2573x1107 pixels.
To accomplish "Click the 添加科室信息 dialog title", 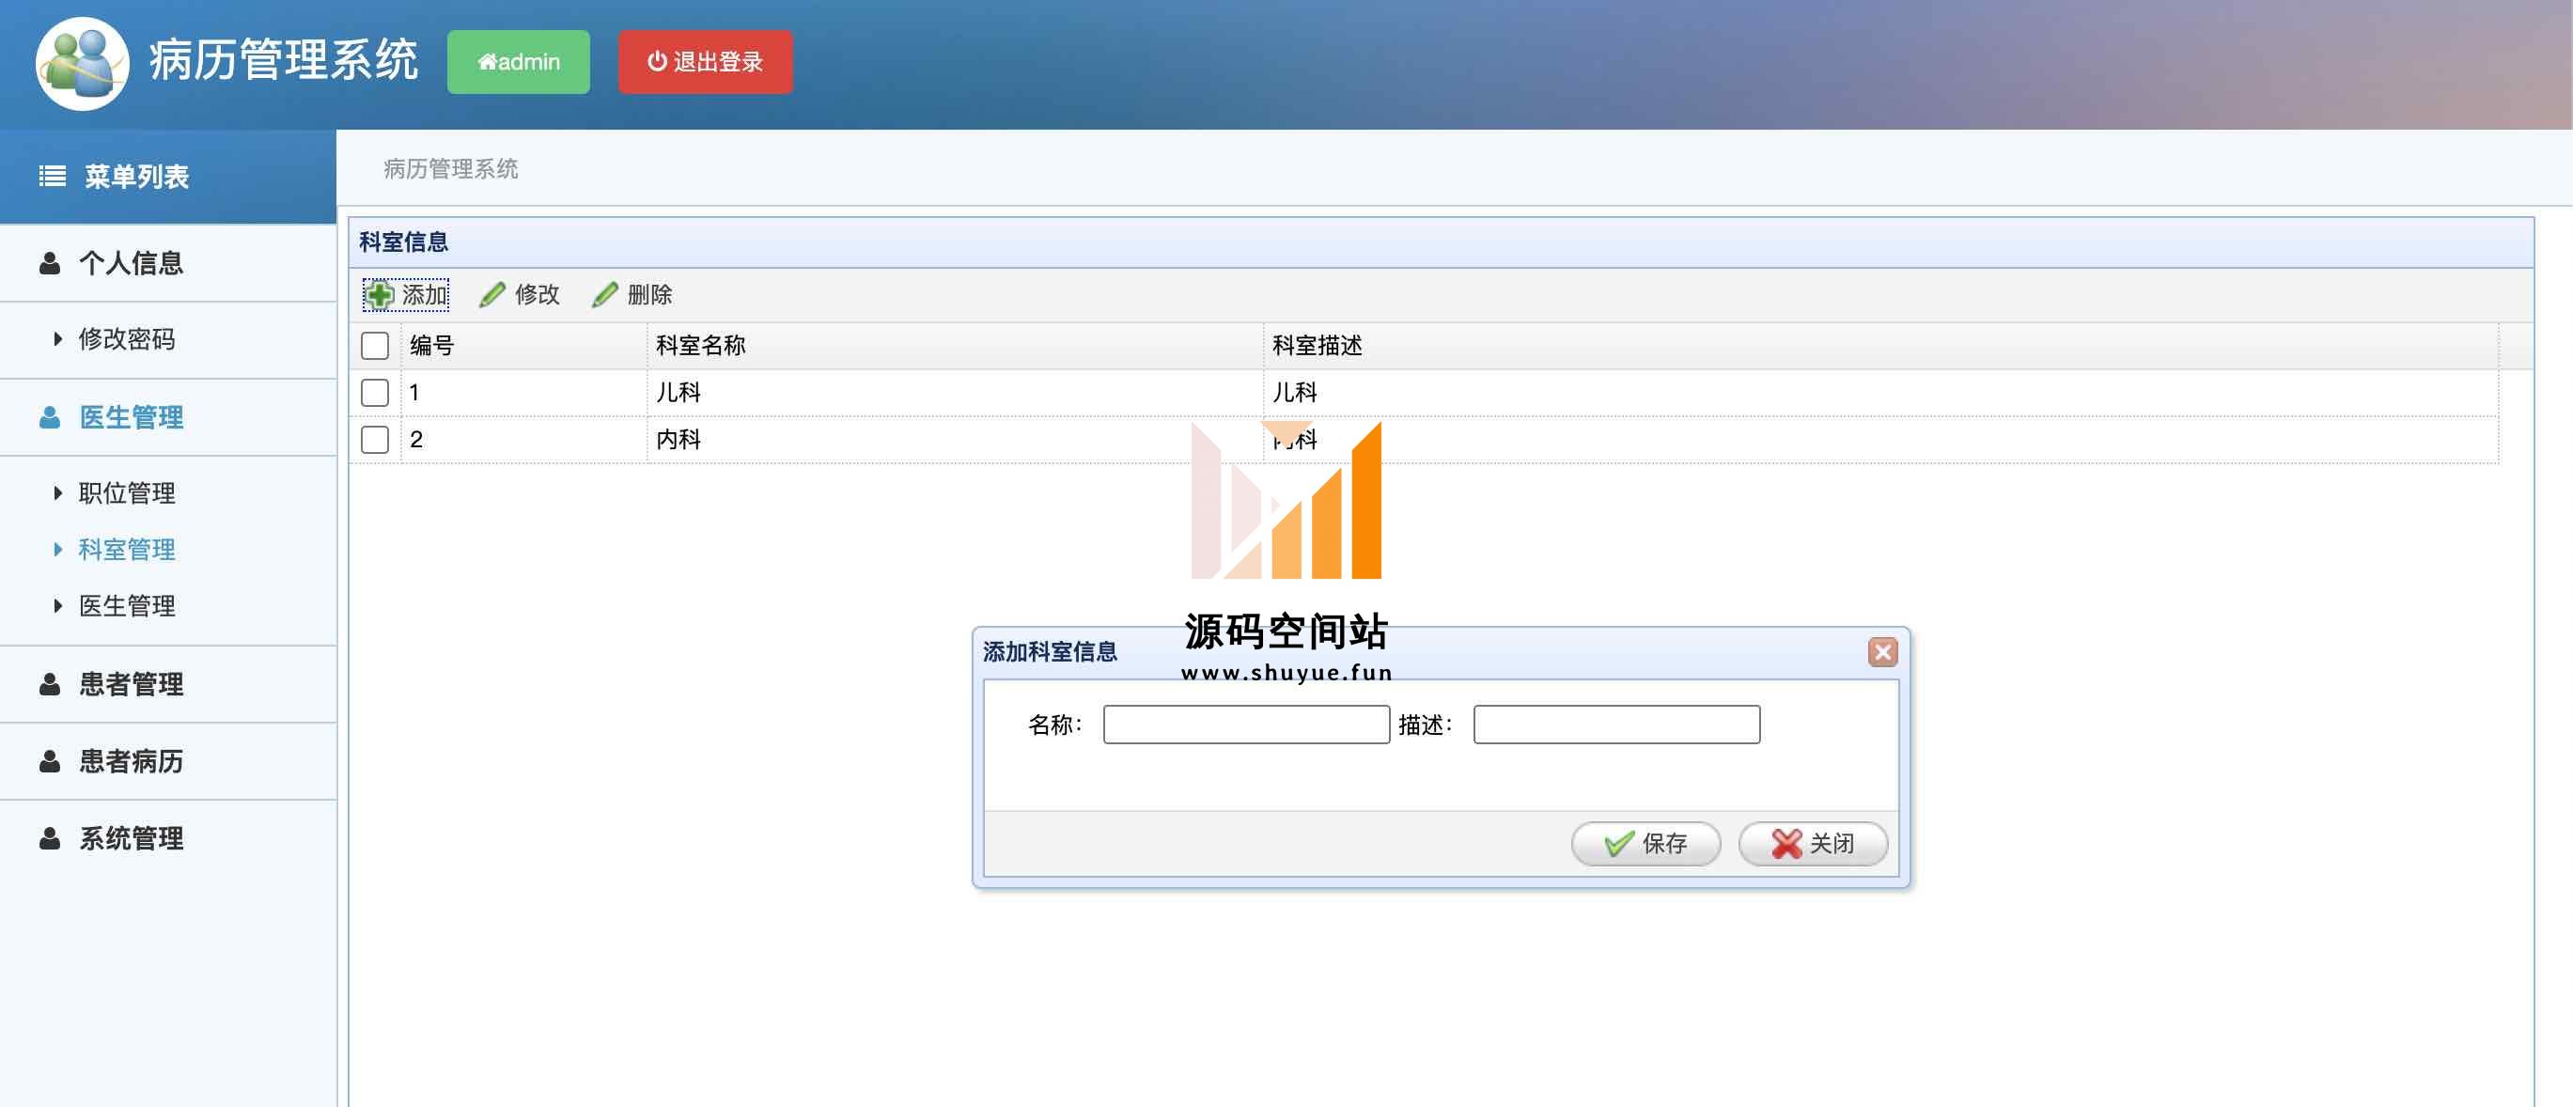I will [1050, 652].
